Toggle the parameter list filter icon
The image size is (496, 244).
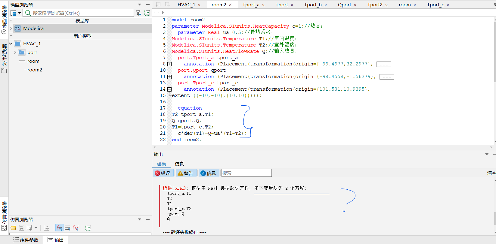[67, 228]
